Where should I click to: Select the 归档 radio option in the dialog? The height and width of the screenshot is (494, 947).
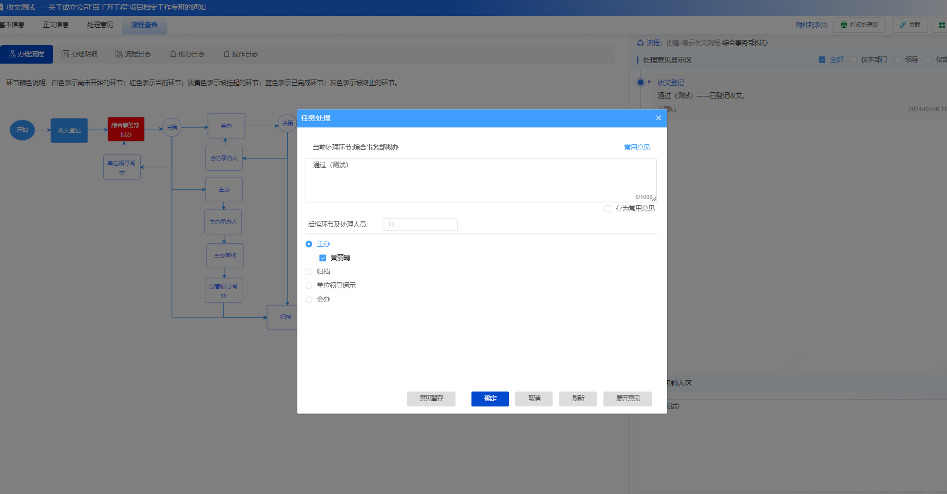tap(309, 272)
